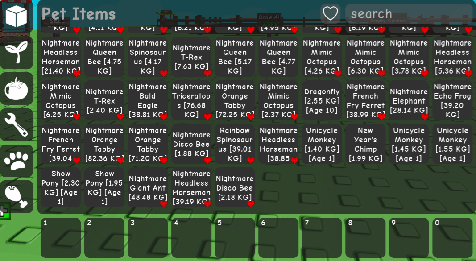
Task: Click hotbar slot number 5
Action: (235, 238)
